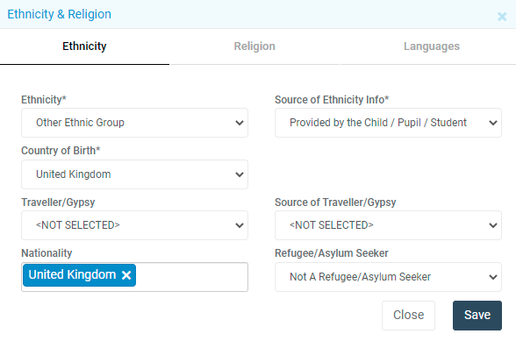The height and width of the screenshot is (341, 516).
Task: Click Traveller/Gypsy chevron arrow
Action: (240, 225)
